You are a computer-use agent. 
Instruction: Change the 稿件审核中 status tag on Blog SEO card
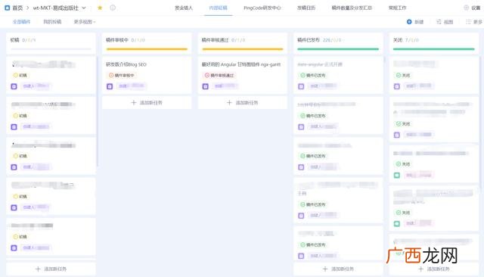coord(121,75)
